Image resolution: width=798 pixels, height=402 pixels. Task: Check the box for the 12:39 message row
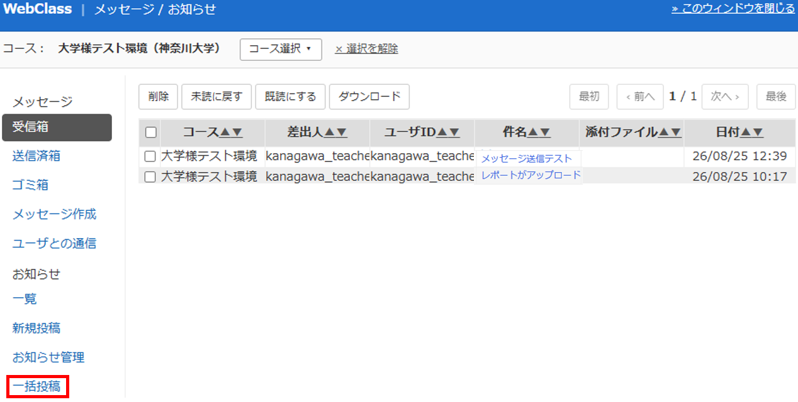pyautogui.click(x=150, y=156)
